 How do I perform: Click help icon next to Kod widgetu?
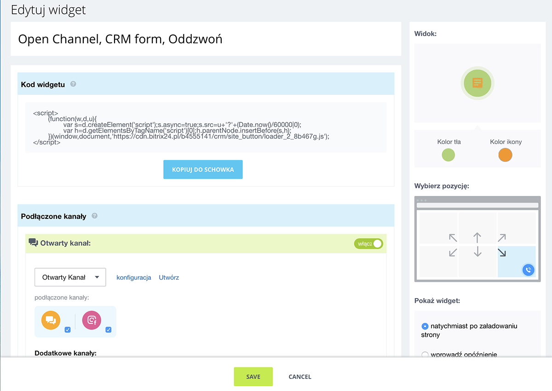(73, 84)
